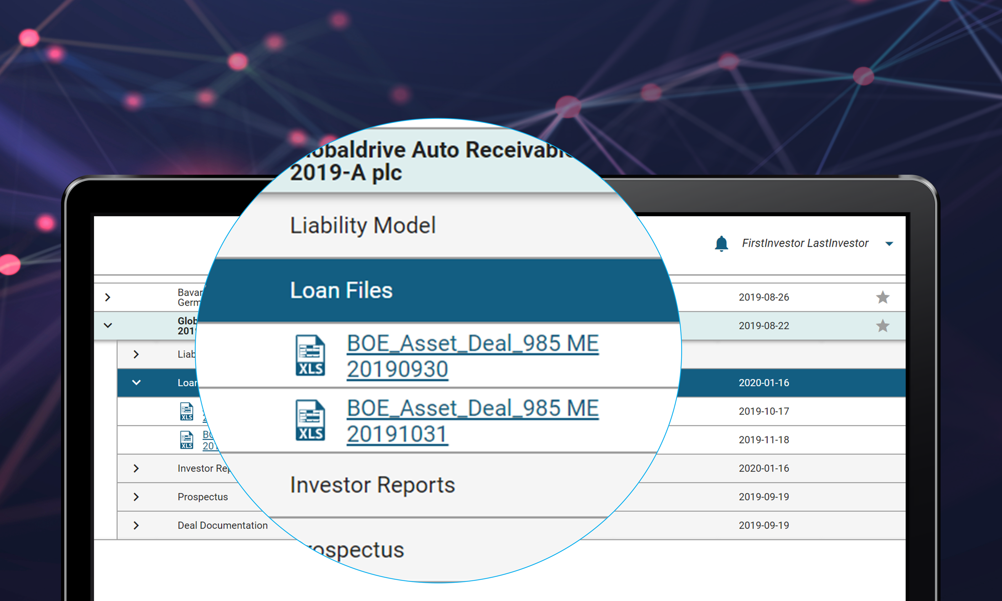Expand the Liability Model section chevron
This screenshot has height=601, width=1002.
(x=136, y=354)
